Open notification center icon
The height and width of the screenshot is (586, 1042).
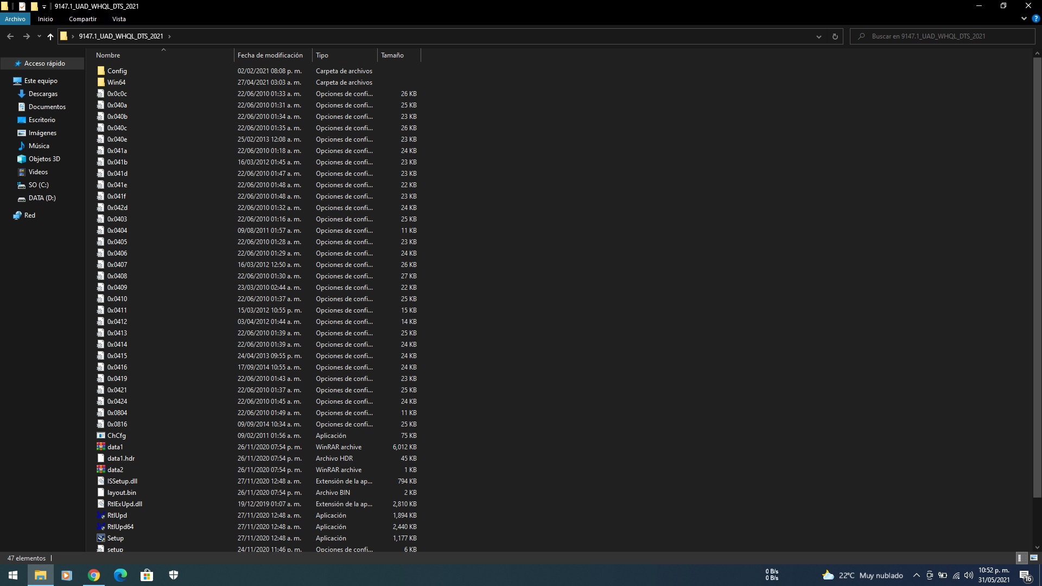(1026, 575)
